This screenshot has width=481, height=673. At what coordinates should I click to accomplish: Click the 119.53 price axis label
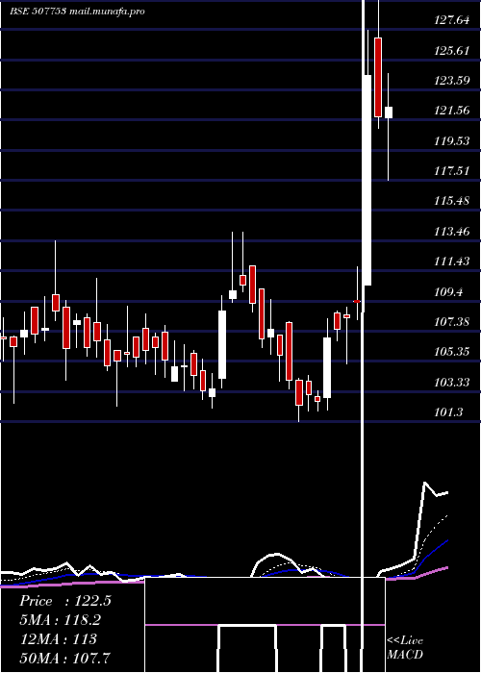coord(452,140)
